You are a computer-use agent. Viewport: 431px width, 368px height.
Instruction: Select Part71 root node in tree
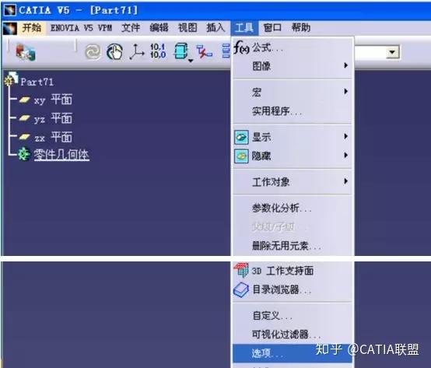tap(37, 82)
